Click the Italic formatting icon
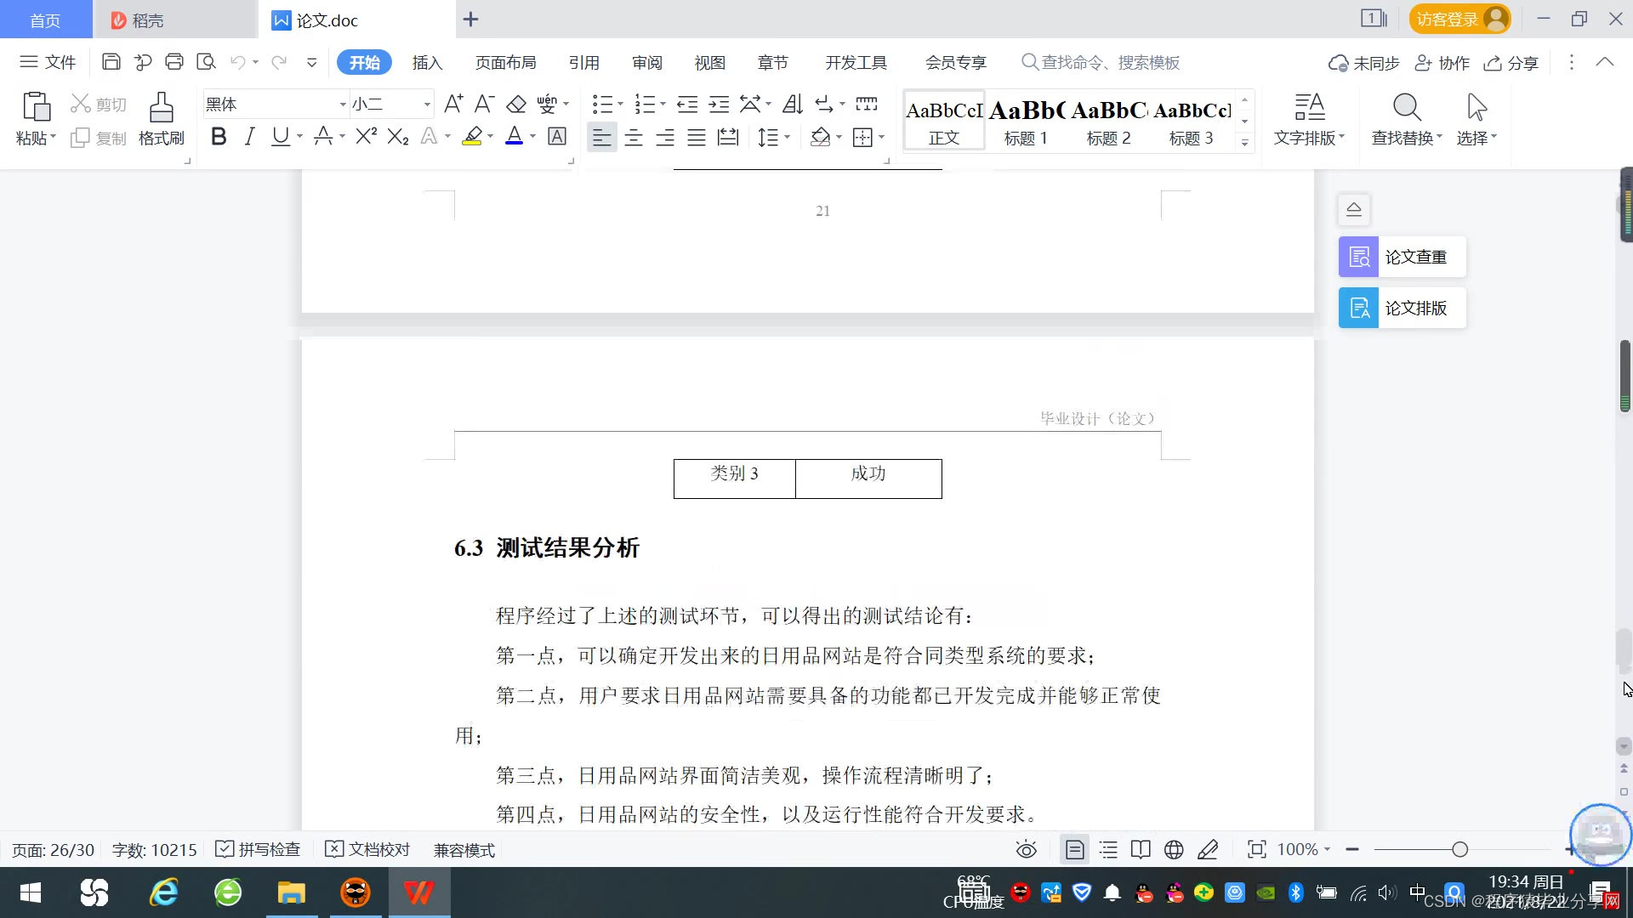 point(249,137)
